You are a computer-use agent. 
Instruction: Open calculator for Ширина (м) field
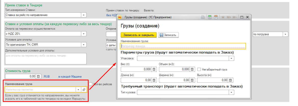pyautogui.click(x=192, y=80)
